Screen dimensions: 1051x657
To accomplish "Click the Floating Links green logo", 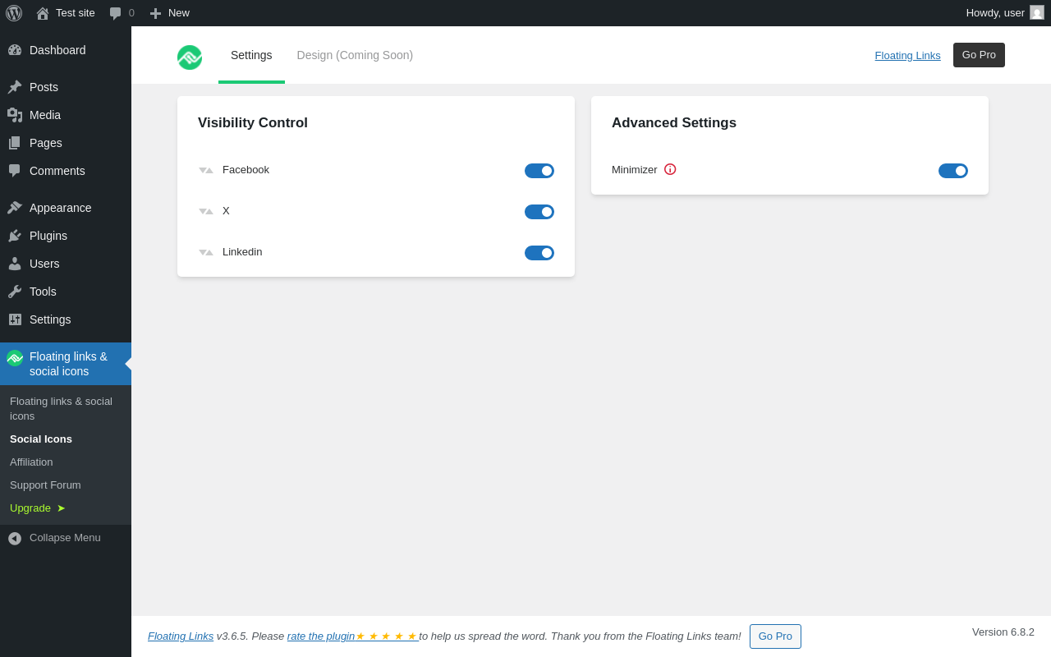I will click(190, 57).
